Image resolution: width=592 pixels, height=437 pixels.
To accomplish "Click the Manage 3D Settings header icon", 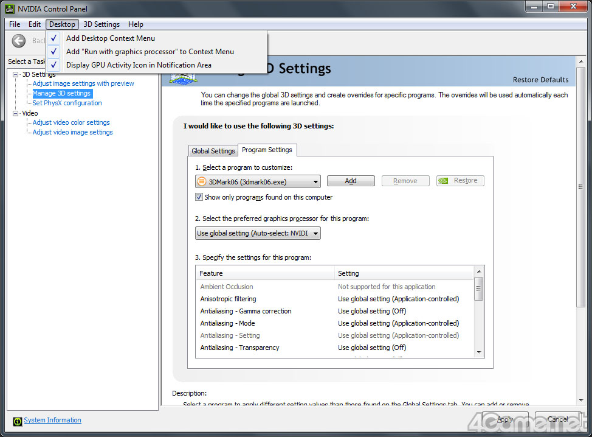I will (x=183, y=78).
